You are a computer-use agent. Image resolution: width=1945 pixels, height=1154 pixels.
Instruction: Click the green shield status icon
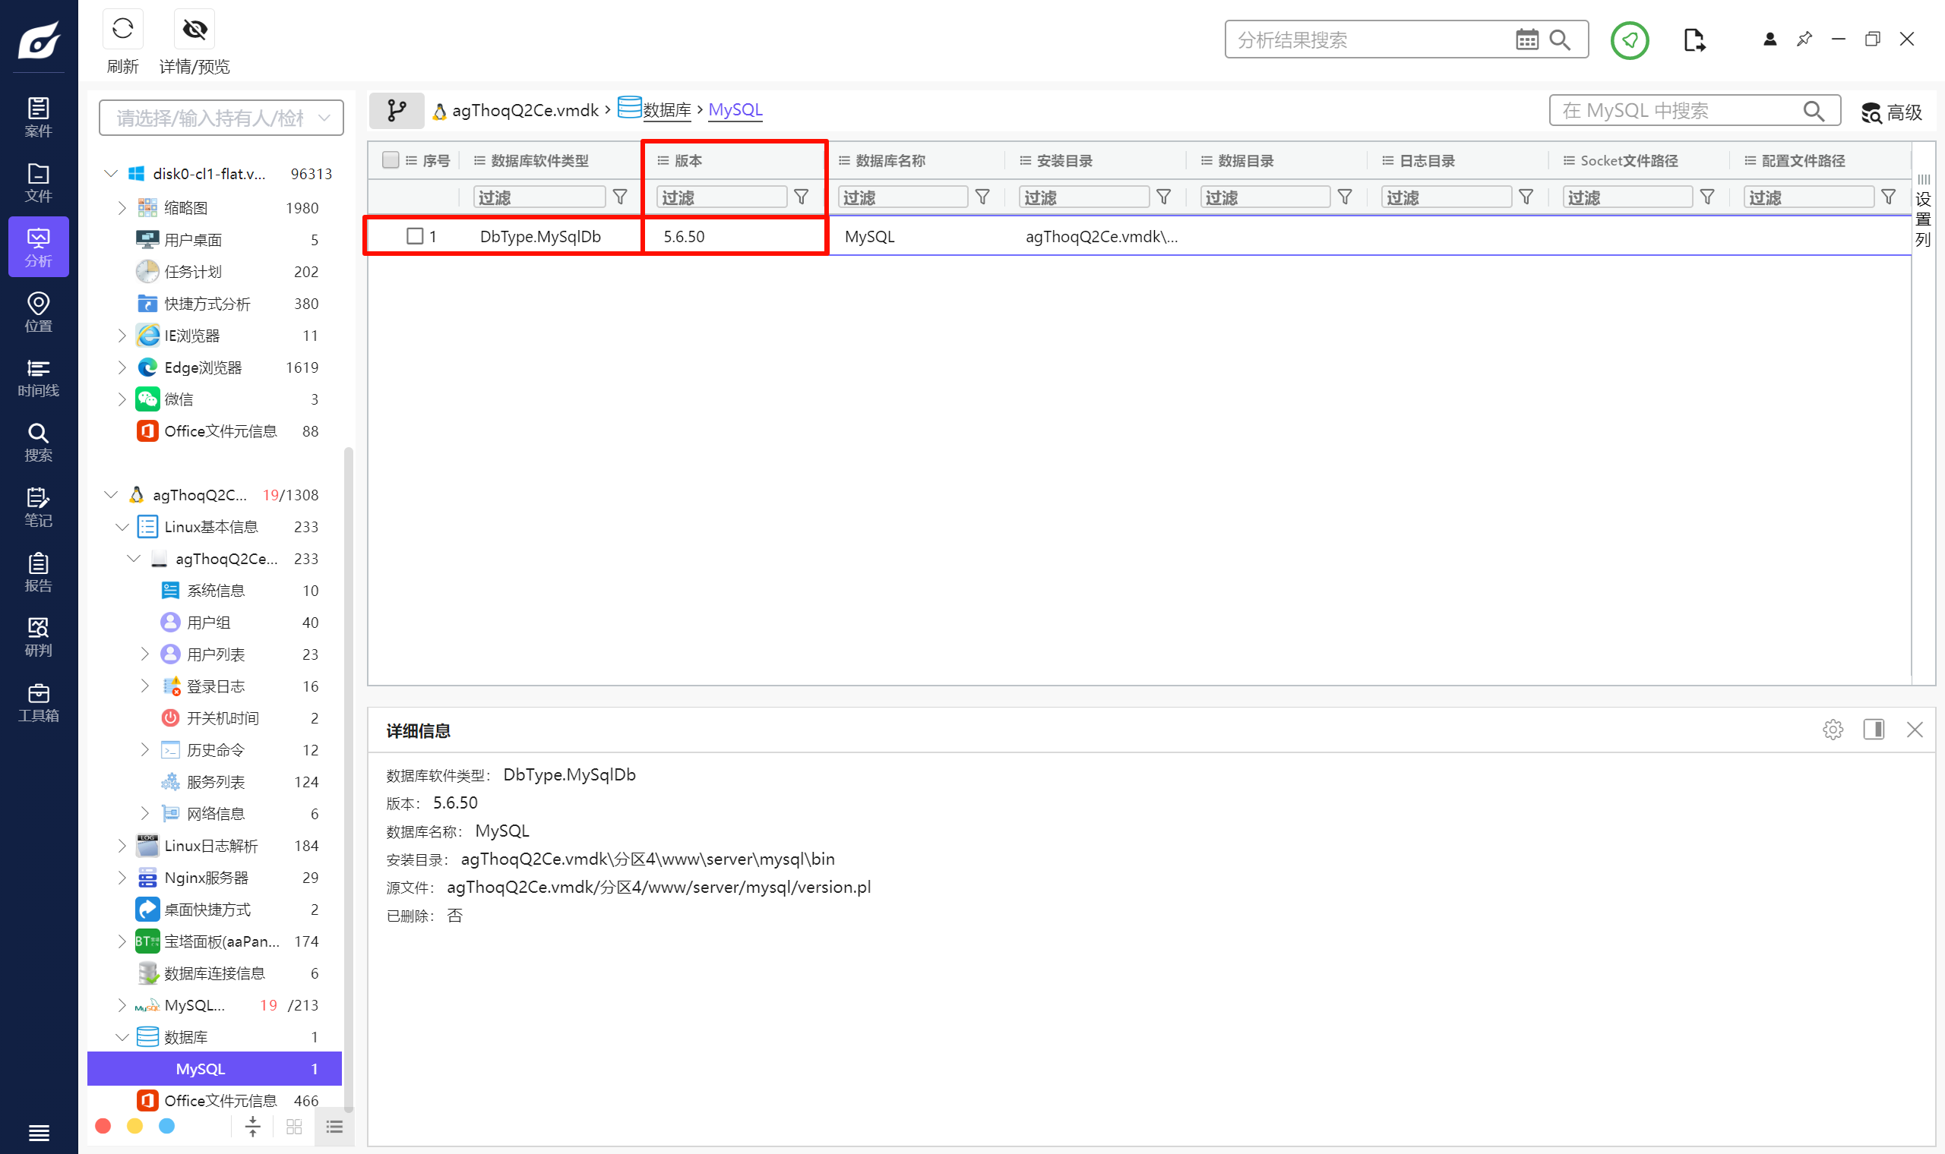click(1629, 39)
